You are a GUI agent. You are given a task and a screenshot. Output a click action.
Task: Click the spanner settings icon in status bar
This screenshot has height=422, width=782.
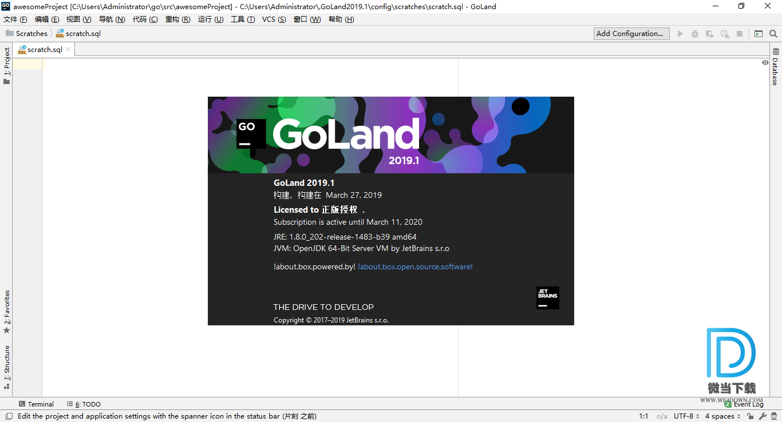[763, 416]
